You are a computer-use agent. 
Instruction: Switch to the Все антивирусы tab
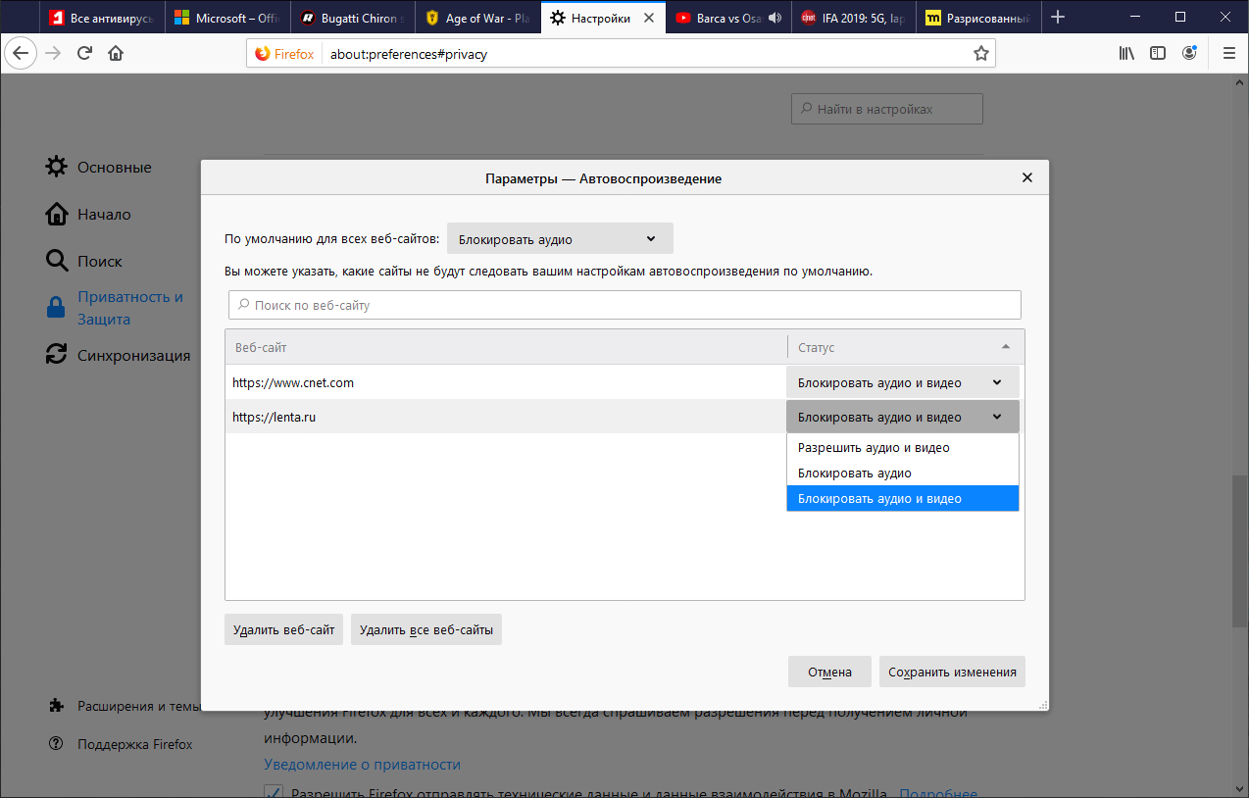click(x=103, y=18)
